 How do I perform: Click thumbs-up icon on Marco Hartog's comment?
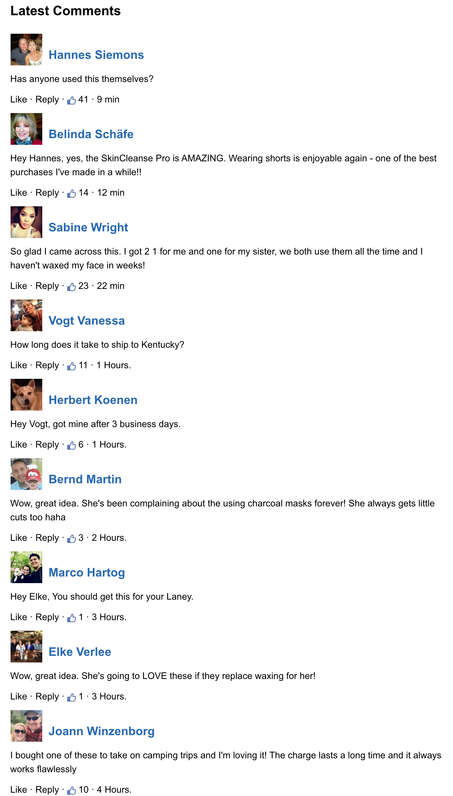pos(71,618)
